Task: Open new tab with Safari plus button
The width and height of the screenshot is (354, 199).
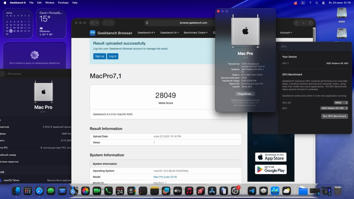Action: pos(304,23)
